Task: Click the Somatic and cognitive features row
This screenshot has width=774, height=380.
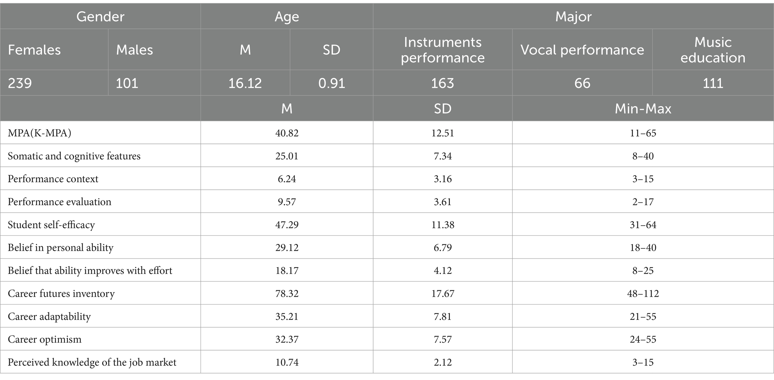Action: (387, 155)
